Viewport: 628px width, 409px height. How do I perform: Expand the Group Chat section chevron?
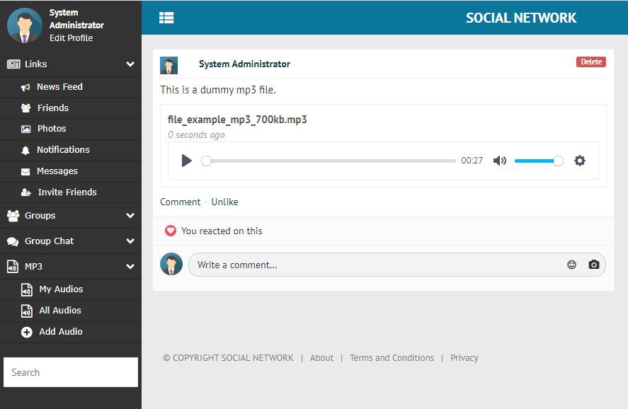(x=130, y=241)
